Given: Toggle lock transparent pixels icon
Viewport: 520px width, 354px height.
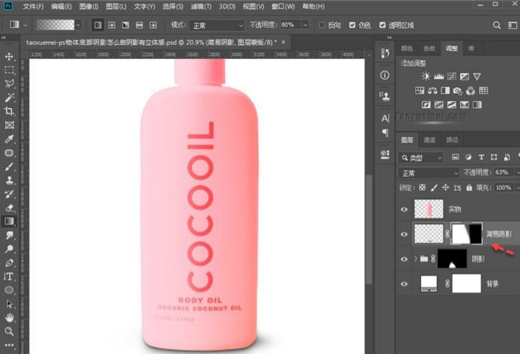Looking at the screenshot, I should (421, 188).
